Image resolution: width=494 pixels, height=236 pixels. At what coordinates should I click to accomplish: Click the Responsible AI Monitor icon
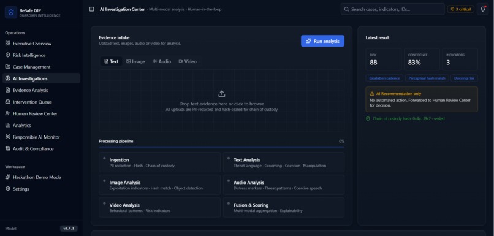click(8, 137)
